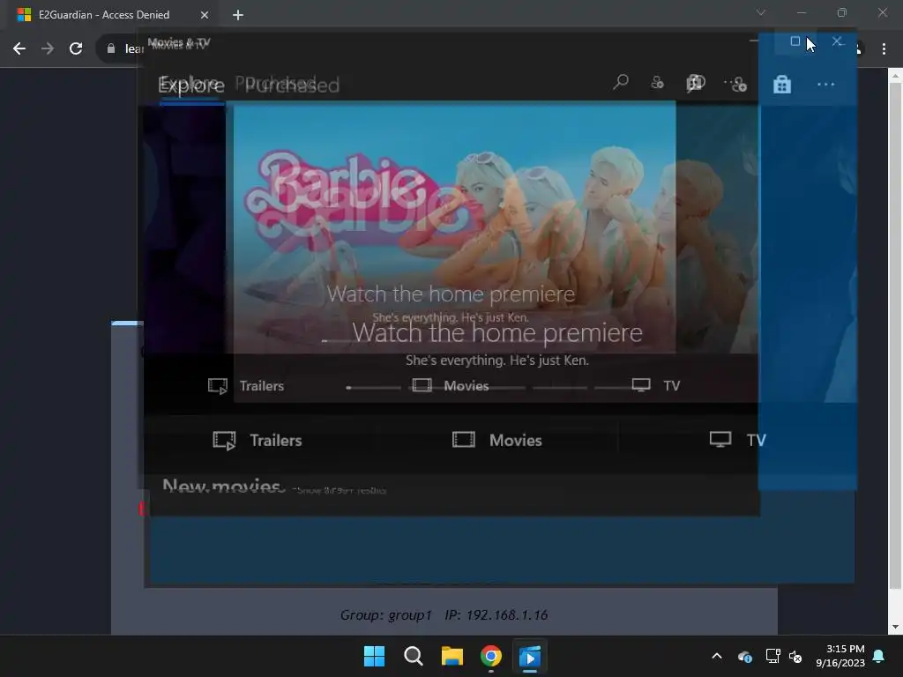This screenshot has width=903, height=677.
Task: Open the network tray icon
Action: tap(772, 656)
